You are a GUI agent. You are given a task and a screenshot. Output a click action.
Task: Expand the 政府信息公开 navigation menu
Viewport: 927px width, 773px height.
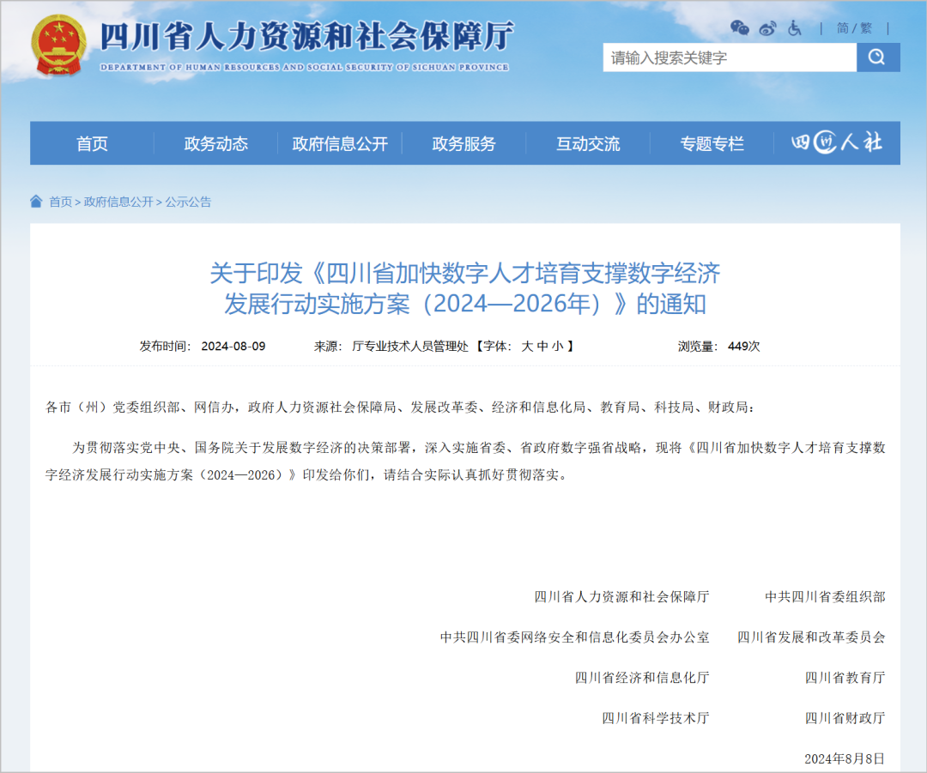tap(340, 144)
